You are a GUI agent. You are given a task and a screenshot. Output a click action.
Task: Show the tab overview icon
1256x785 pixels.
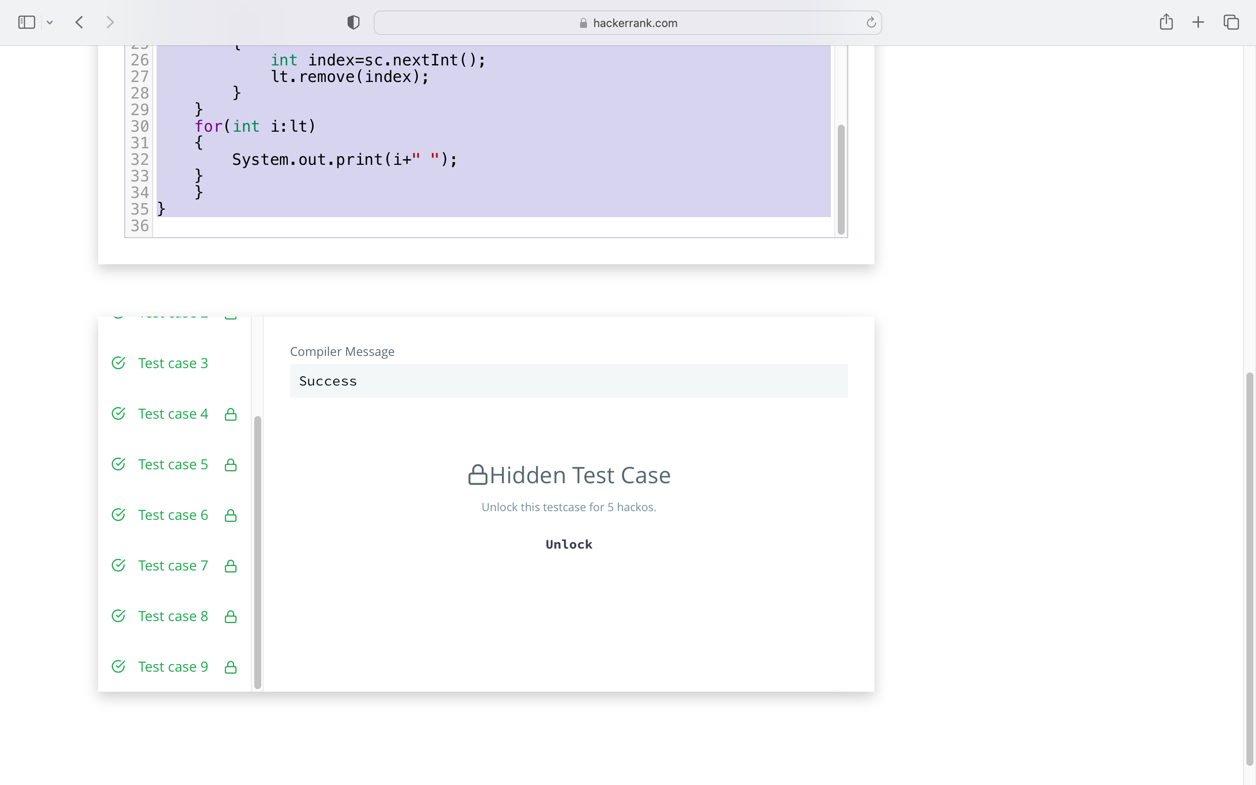click(1231, 22)
